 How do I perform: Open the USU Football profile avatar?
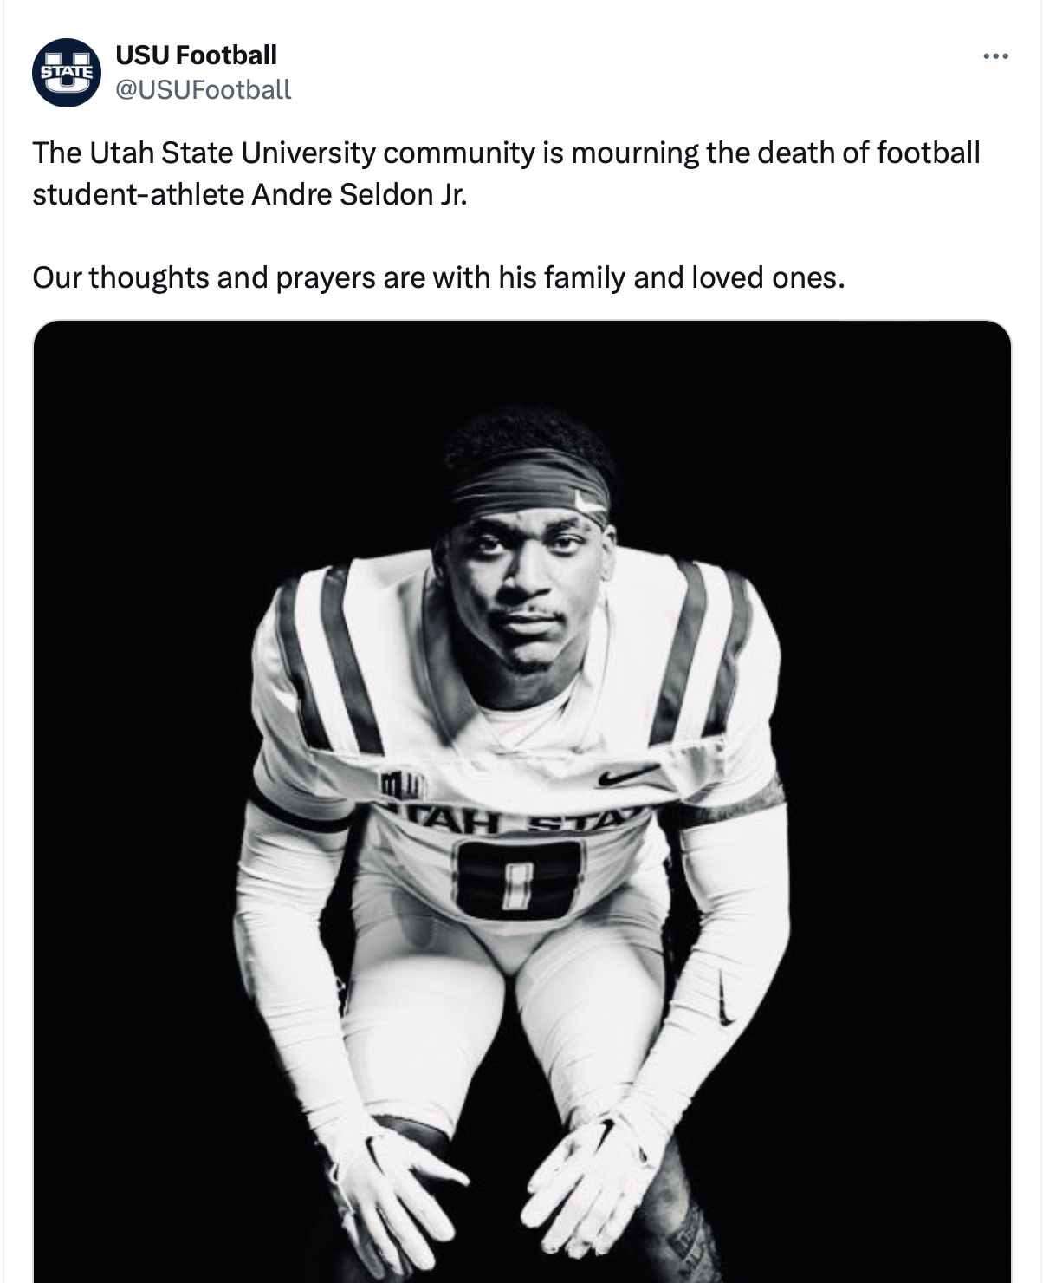[67, 72]
